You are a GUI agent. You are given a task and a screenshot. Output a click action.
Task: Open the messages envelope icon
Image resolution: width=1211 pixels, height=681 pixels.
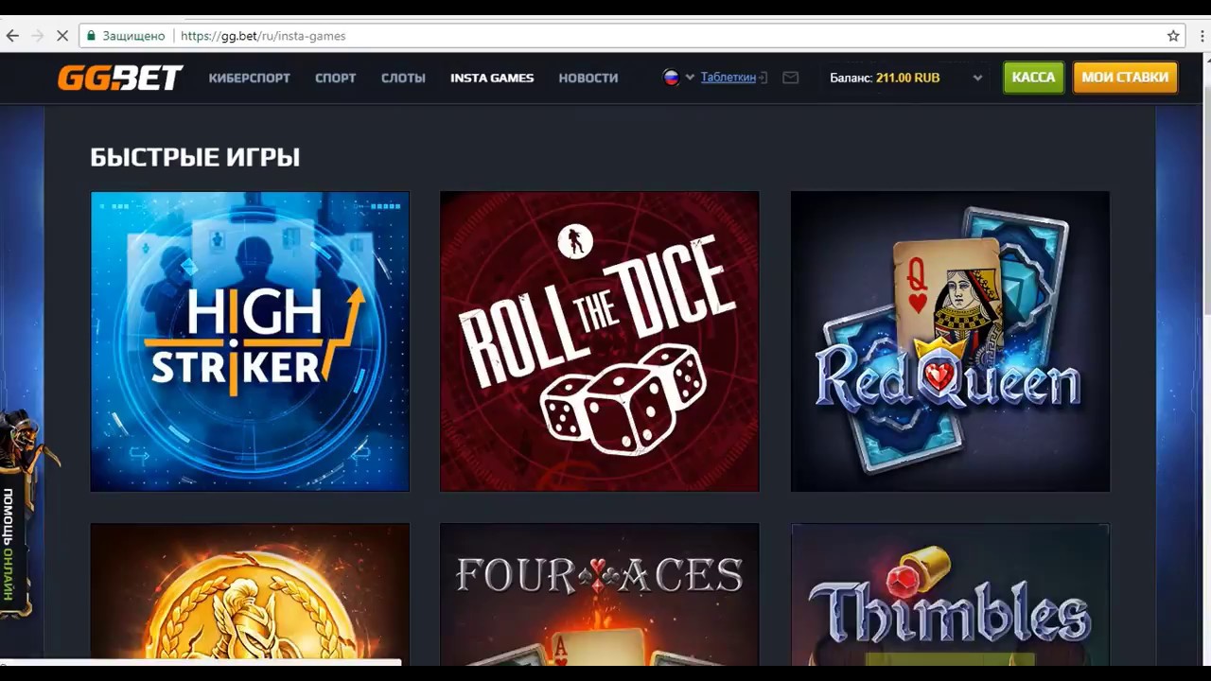click(791, 78)
